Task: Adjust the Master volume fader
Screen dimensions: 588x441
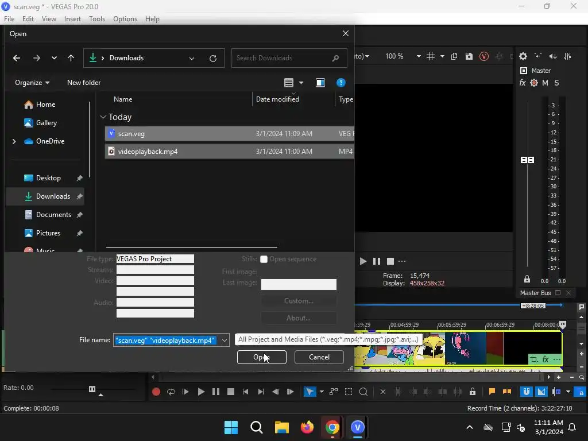Action: click(528, 160)
